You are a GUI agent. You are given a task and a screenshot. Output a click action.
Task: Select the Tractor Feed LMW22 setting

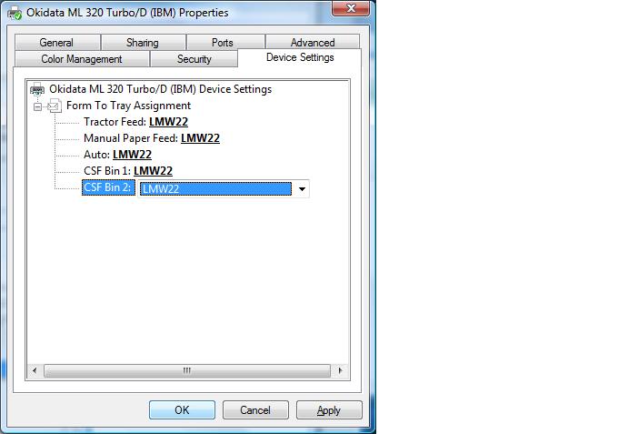coord(168,122)
